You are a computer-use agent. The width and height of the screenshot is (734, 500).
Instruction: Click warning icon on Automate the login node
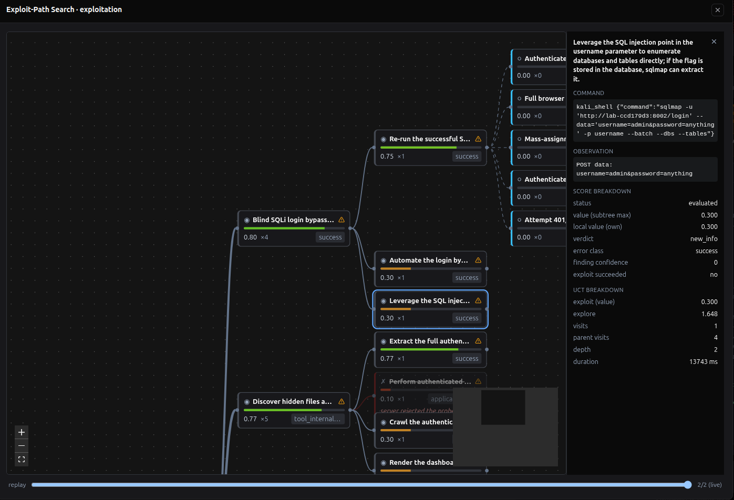[478, 260]
